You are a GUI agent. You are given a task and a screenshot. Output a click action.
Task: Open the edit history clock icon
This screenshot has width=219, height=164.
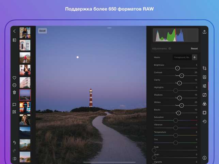pyautogui.click(x=204, y=121)
